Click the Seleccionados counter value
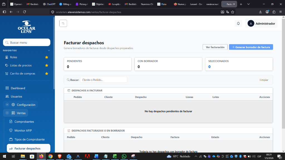285x160 pixels. [209, 67]
